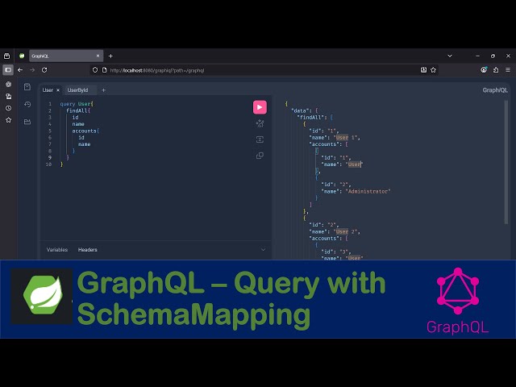This screenshot has width=516, height=387.
Task: Click the page info icon in address bar
Action: coord(104,70)
